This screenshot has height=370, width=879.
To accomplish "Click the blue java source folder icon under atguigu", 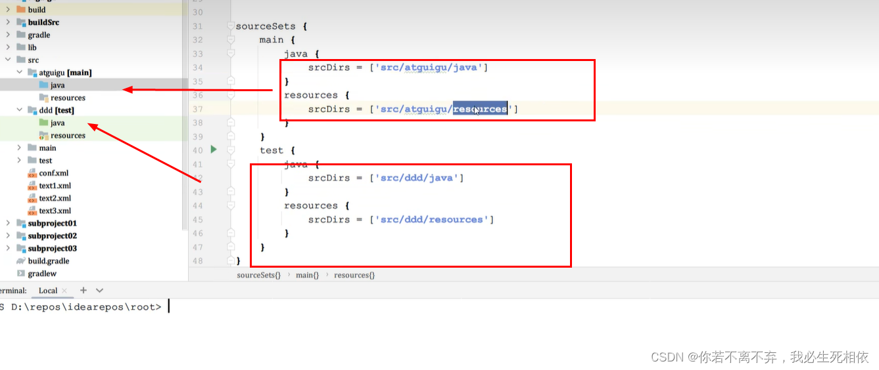I will pos(43,85).
